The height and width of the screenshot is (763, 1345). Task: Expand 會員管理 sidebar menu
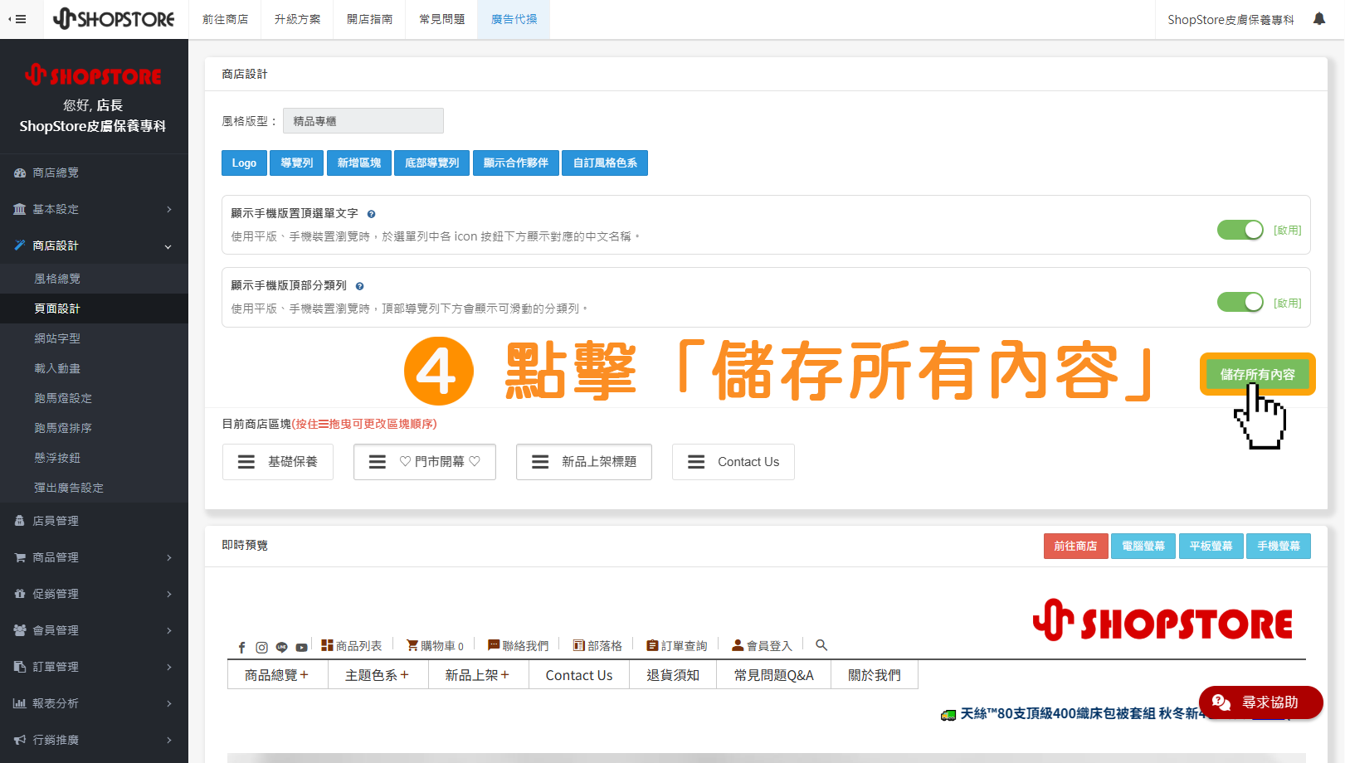click(94, 630)
